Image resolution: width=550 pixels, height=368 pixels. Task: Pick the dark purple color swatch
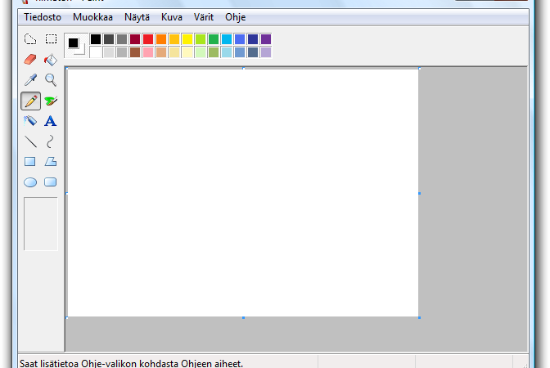click(x=266, y=39)
